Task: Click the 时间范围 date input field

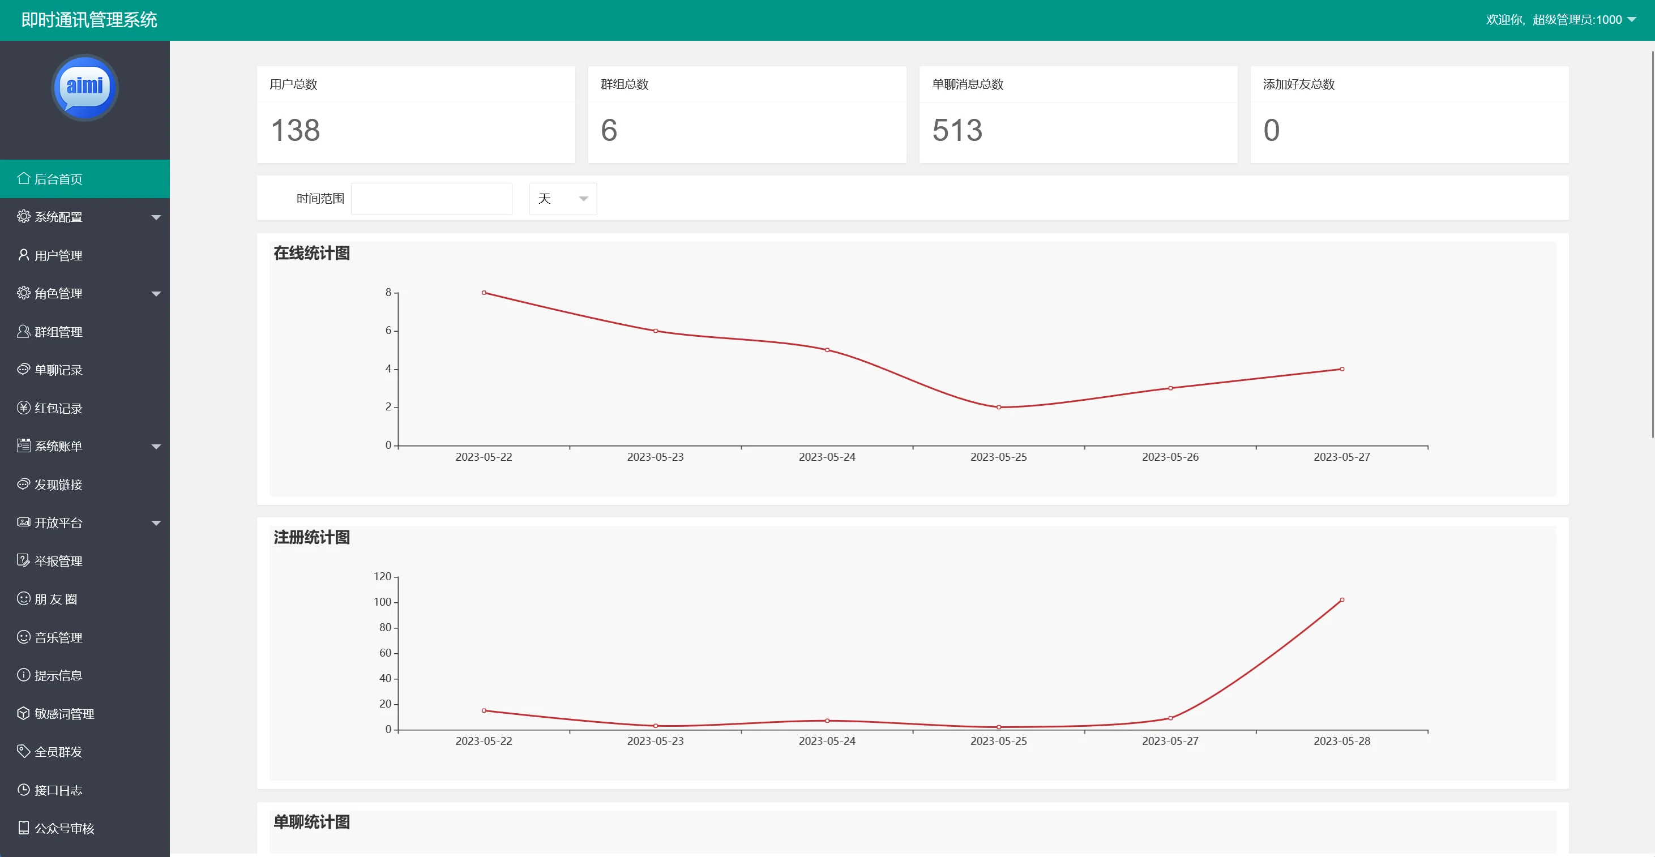Action: click(432, 199)
